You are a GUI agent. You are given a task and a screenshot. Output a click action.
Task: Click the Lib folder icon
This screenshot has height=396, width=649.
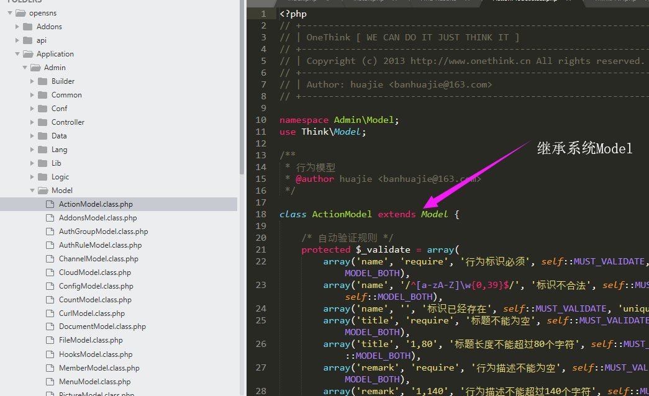click(43, 163)
